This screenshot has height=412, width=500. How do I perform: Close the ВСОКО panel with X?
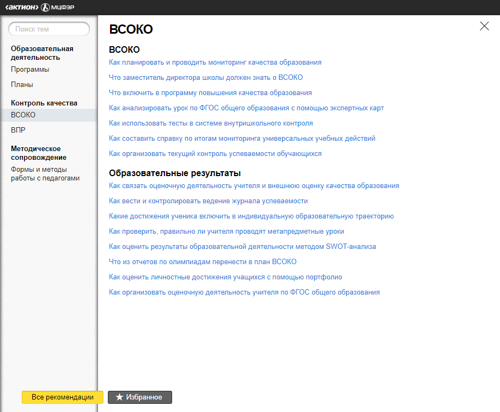[484, 26]
